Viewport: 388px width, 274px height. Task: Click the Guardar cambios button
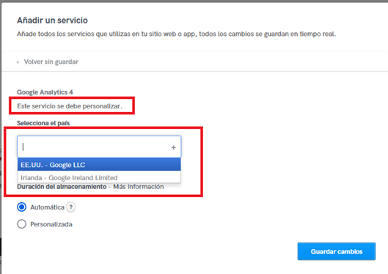[x=337, y=251]
